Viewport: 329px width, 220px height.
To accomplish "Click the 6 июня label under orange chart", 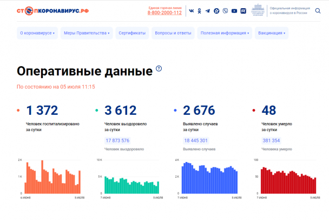I will 25,198.
